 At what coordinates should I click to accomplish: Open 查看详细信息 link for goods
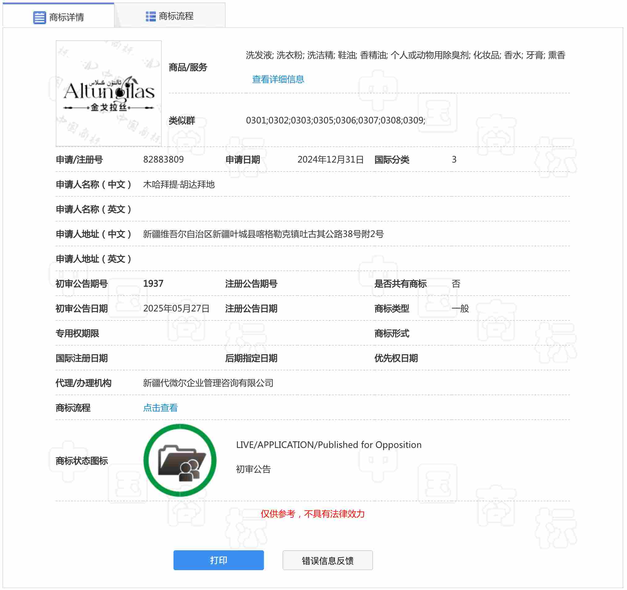click(278, 79)
